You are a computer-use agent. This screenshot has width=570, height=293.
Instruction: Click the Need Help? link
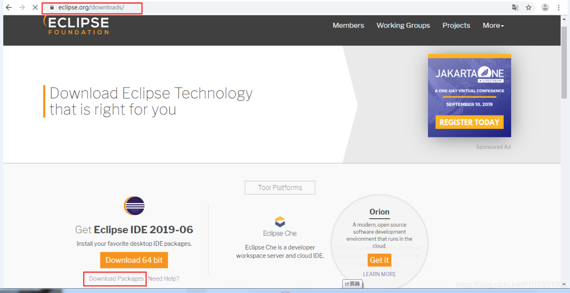tap(164, 279)
